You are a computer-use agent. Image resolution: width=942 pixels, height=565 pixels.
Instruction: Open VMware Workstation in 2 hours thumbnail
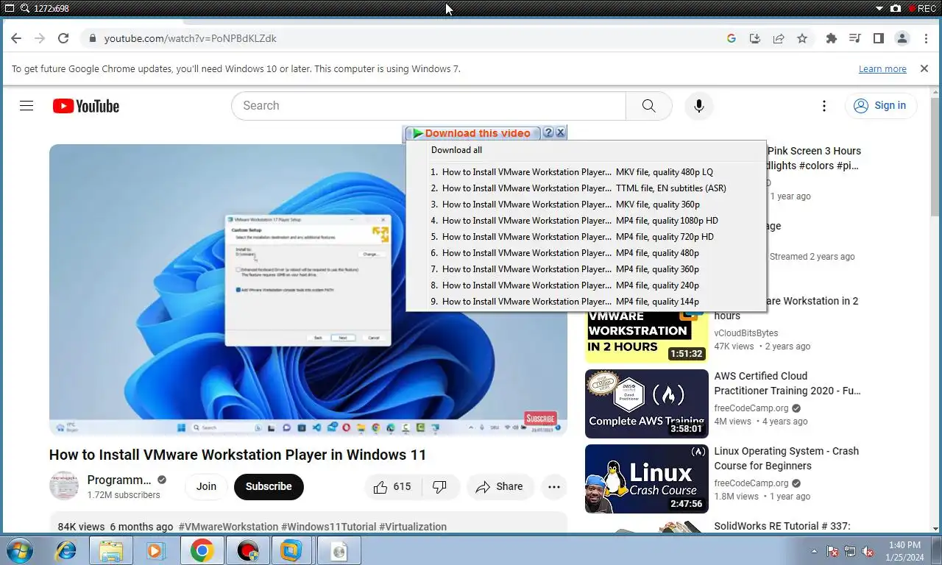pos(646,335)
